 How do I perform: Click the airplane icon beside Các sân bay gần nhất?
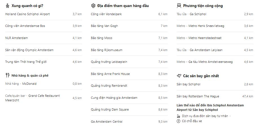[179, 76]
